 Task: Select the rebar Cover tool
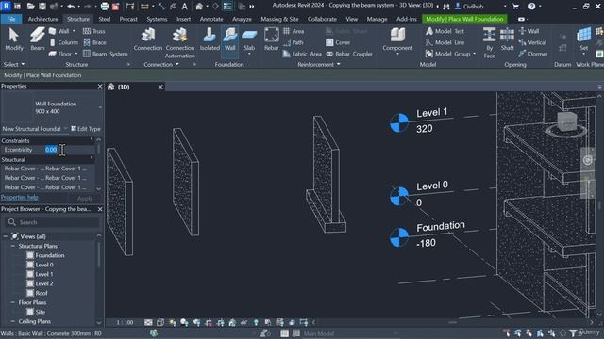pos(338,42)
